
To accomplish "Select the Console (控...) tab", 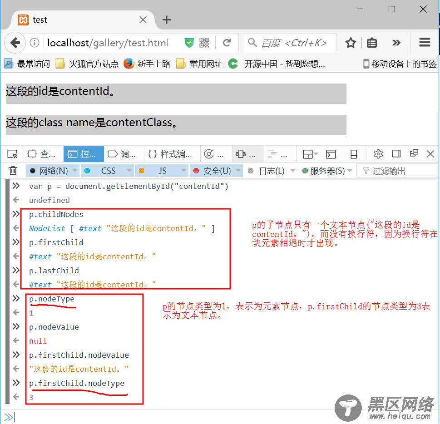I will pyautogui.click(x=84, y=154).
